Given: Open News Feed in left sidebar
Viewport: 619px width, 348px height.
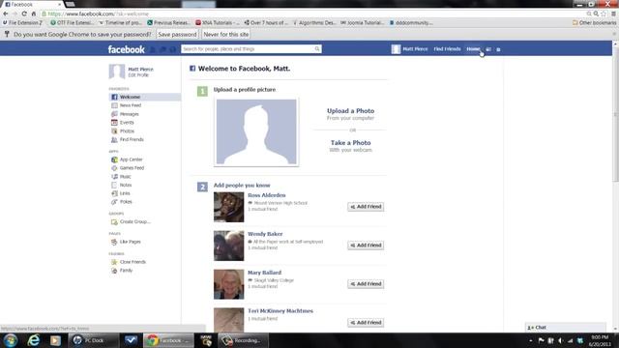Looking at the screenshot, I should (x=131, y=105).
